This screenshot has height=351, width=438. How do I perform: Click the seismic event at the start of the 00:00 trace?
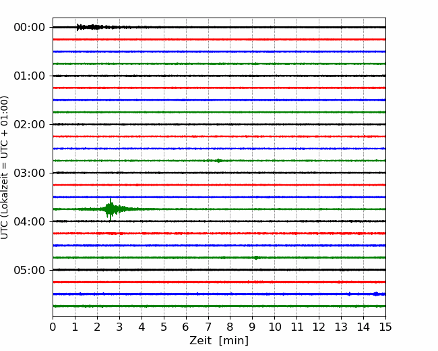(88, 27)
